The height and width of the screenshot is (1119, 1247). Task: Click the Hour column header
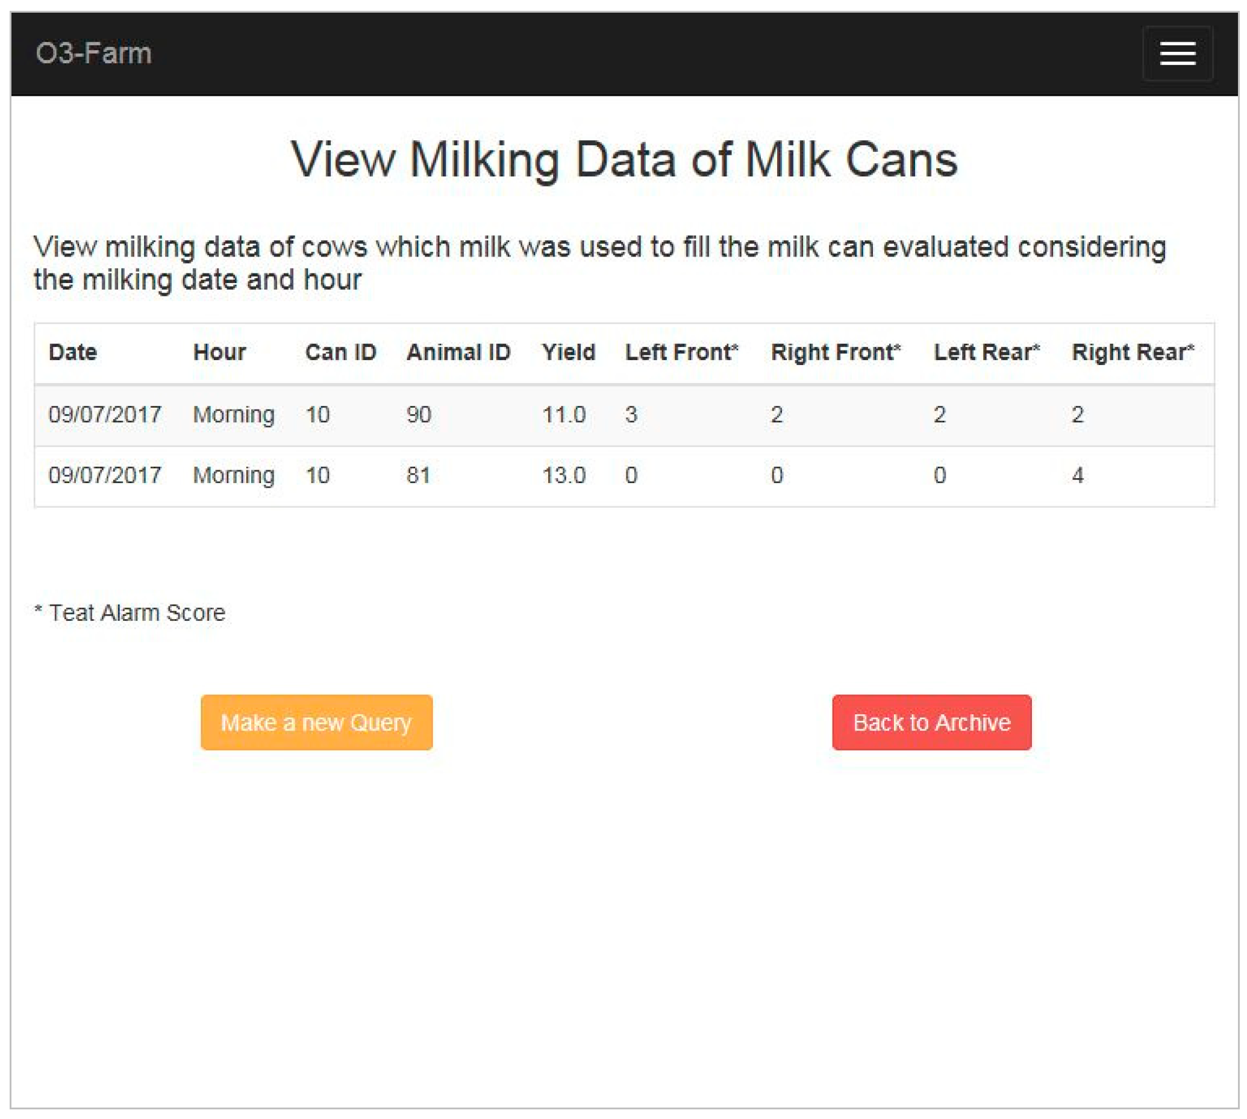coord(219,352)
